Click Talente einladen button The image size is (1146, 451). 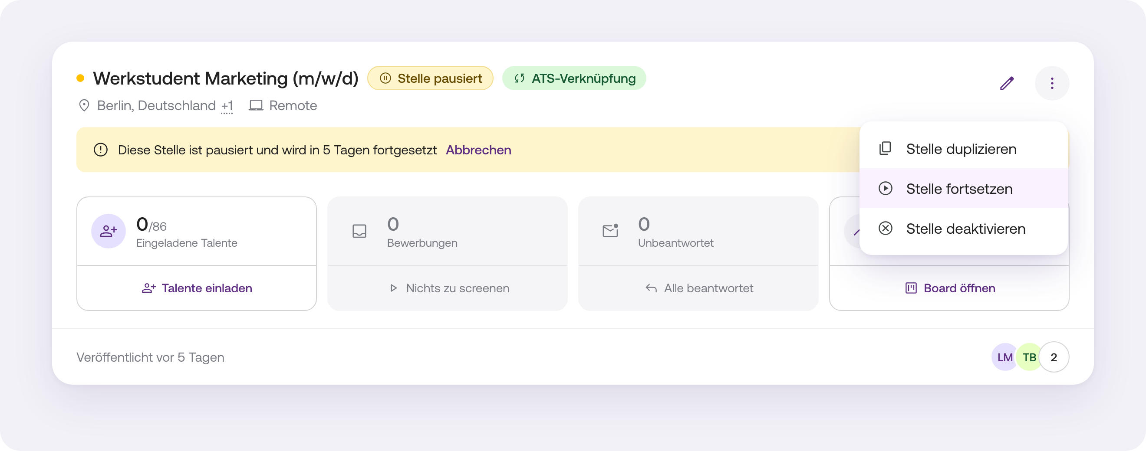click(197, 288)
